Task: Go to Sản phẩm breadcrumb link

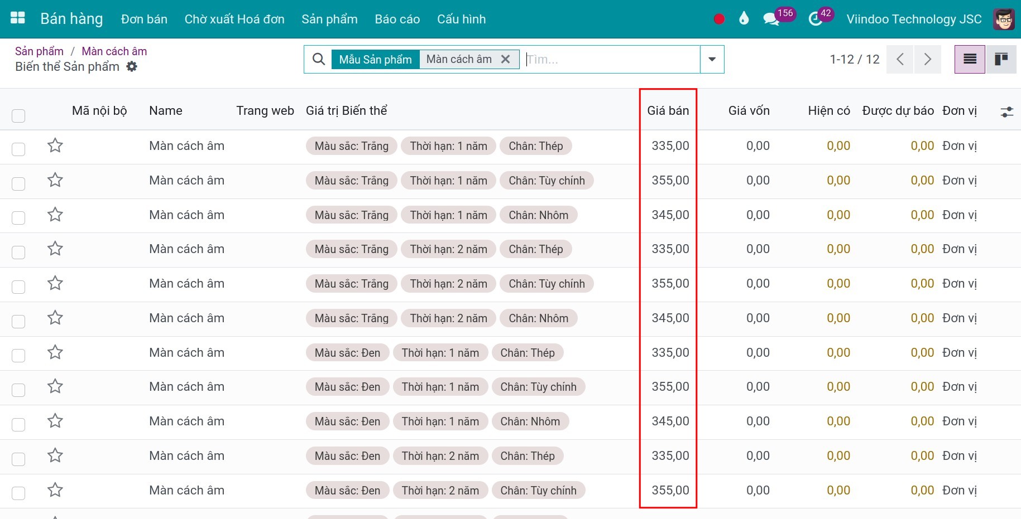Action: tap(39, 51)
